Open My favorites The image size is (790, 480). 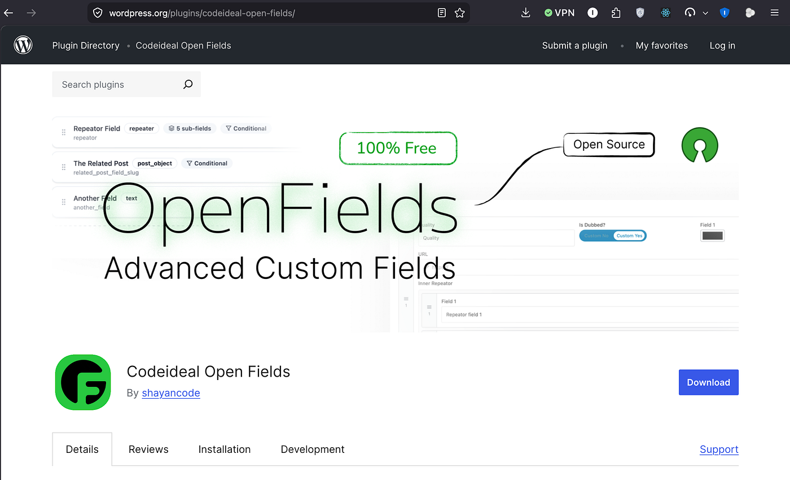click(x=662, y=46)
